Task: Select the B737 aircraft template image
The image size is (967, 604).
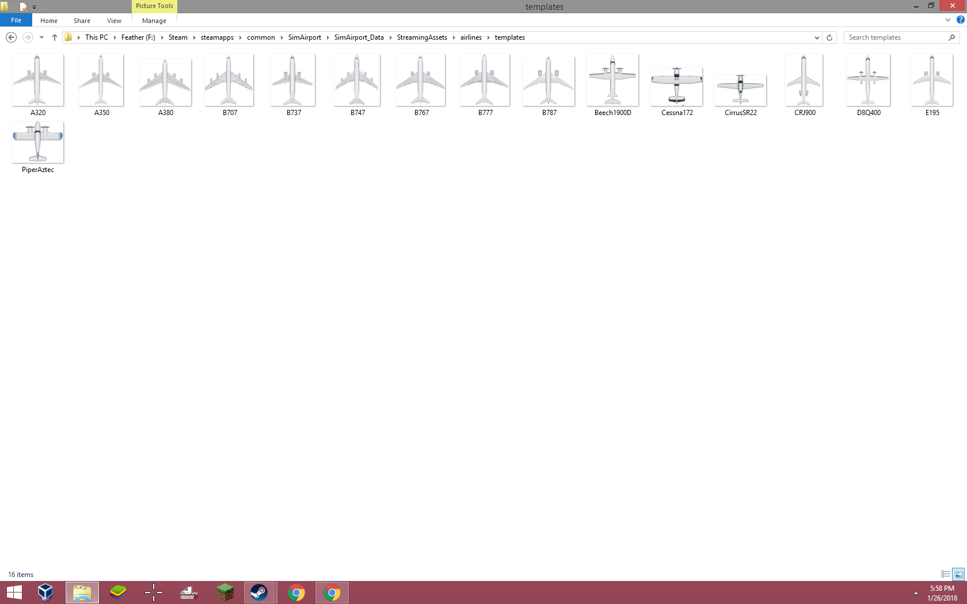Action: click(x=293, y=81)
